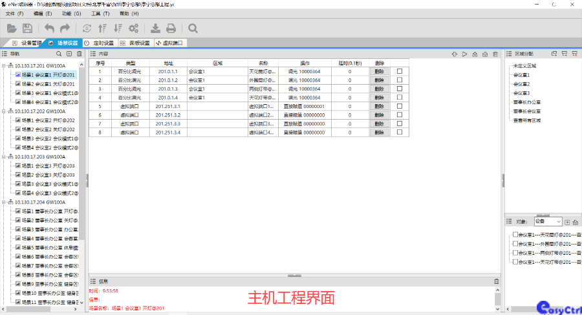Tick the checkbox in row 1 of table
Viewport: 582px width, 315px height.
(x=399, y=71)
